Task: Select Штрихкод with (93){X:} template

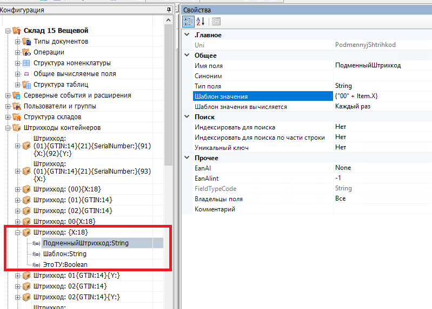Action: pyautogui.click(x=92, y=171)
